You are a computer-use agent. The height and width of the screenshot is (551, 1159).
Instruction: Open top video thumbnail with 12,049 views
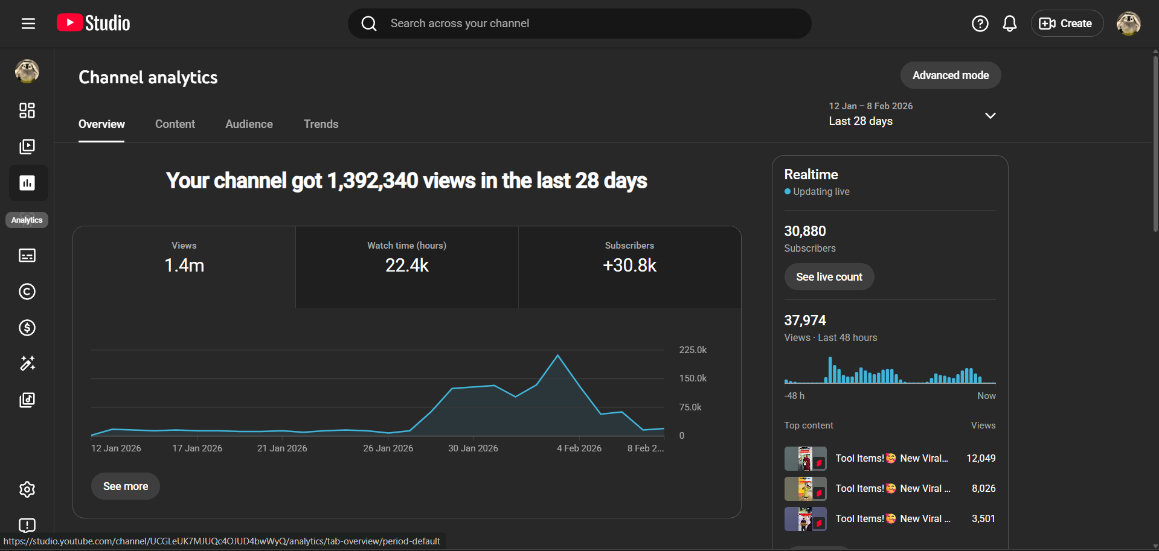click(x=805, y=459)
